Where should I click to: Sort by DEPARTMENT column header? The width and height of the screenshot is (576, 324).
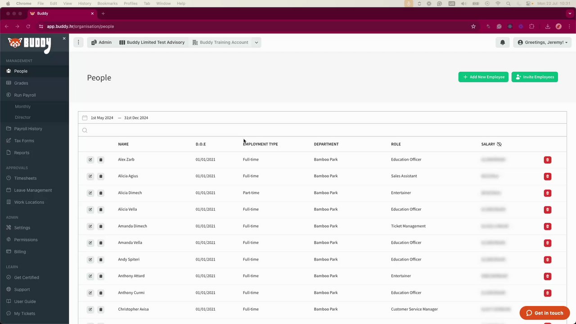tap(326, 144)
